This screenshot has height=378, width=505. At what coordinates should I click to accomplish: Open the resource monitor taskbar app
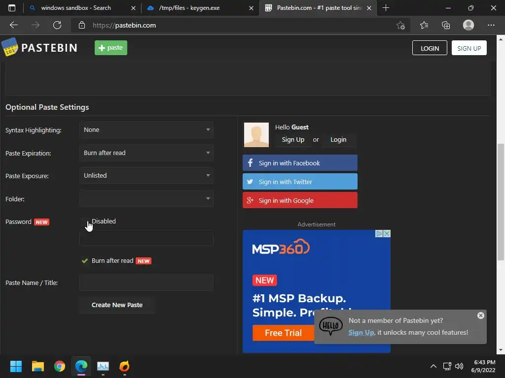pos(103,366)
